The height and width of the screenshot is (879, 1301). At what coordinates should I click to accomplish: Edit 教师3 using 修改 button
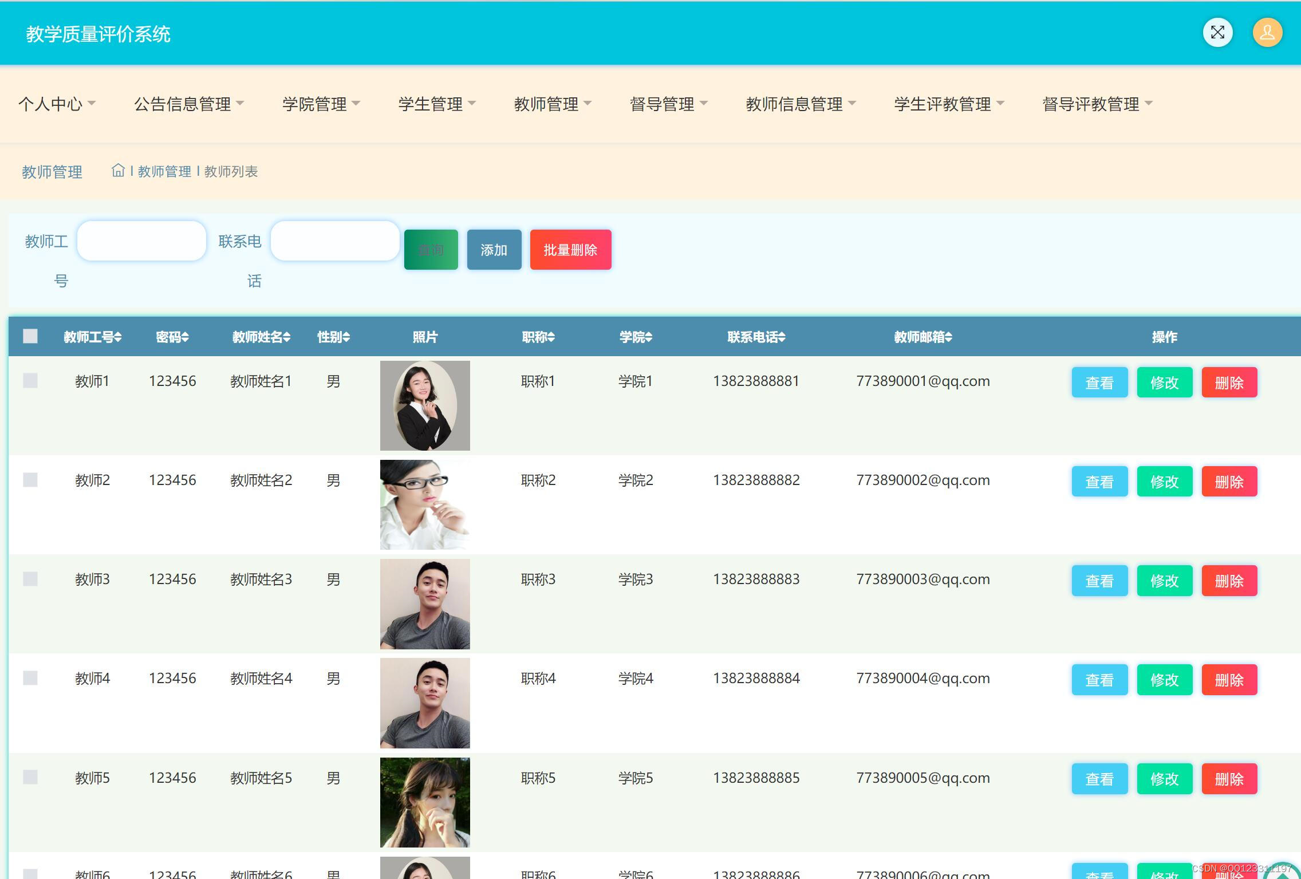1164,580
